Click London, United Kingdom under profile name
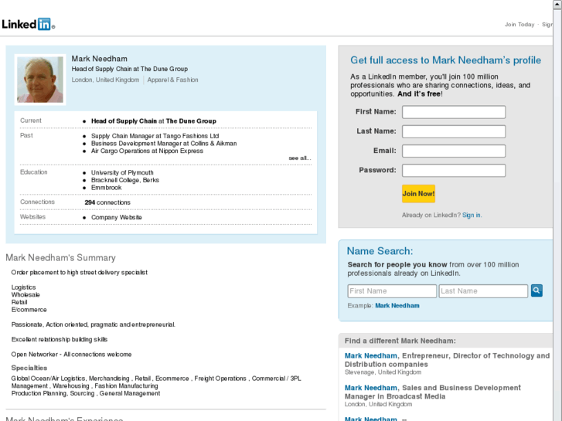The width and height of the screenshot is (562, 421). (105, 80)
